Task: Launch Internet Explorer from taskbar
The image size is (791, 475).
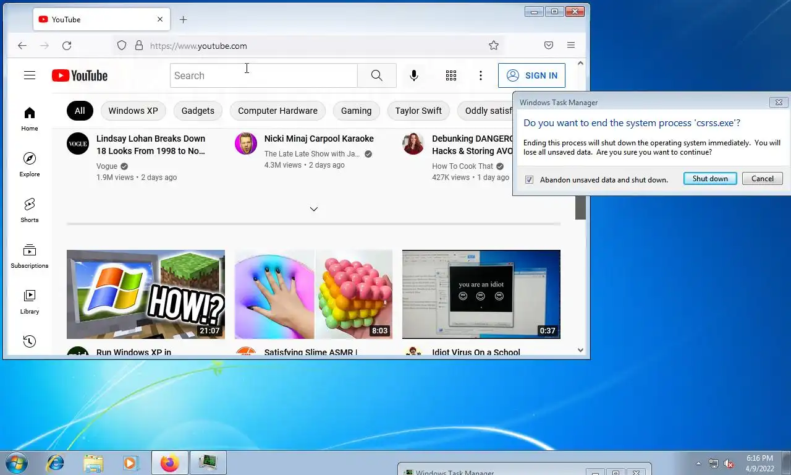Action: tap(56, 463)
